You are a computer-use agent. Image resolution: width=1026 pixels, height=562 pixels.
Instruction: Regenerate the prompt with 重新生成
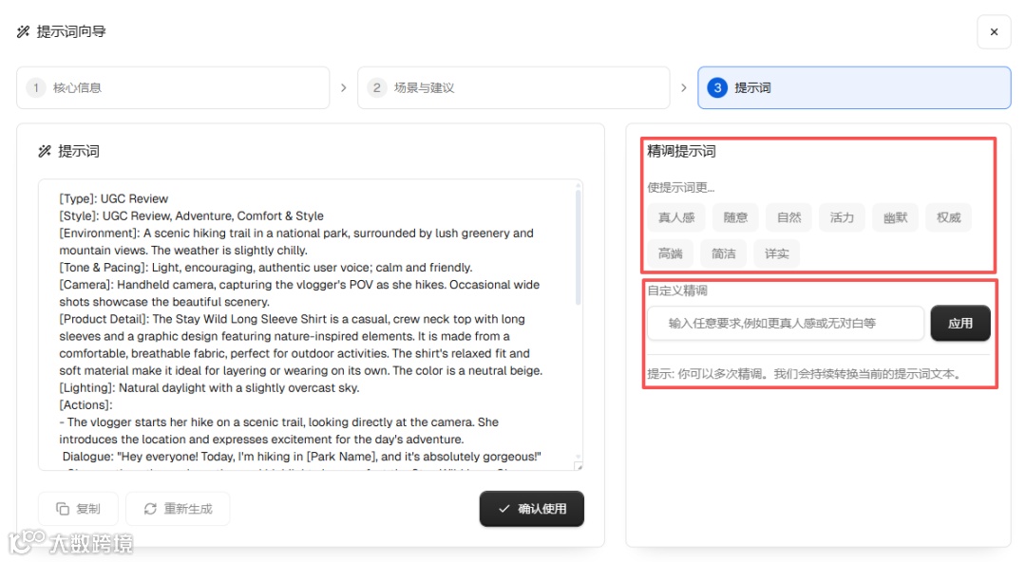(x=178, y=509)
